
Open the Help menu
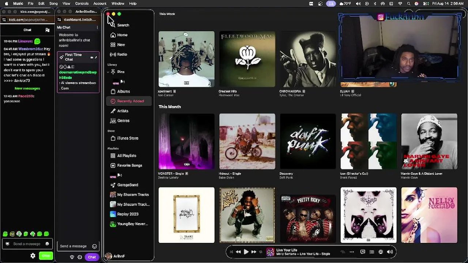pyautogui.click(x=133, y=4)
